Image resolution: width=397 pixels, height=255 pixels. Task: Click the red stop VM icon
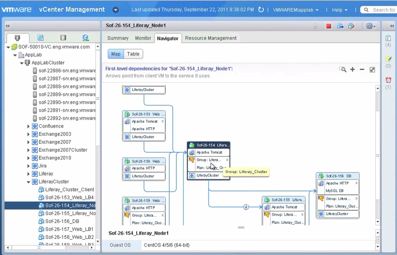[x=328, y=26]
